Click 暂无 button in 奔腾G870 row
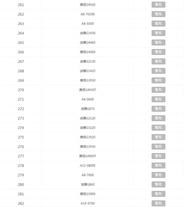184x207 pixels. [x=158, y=109]
